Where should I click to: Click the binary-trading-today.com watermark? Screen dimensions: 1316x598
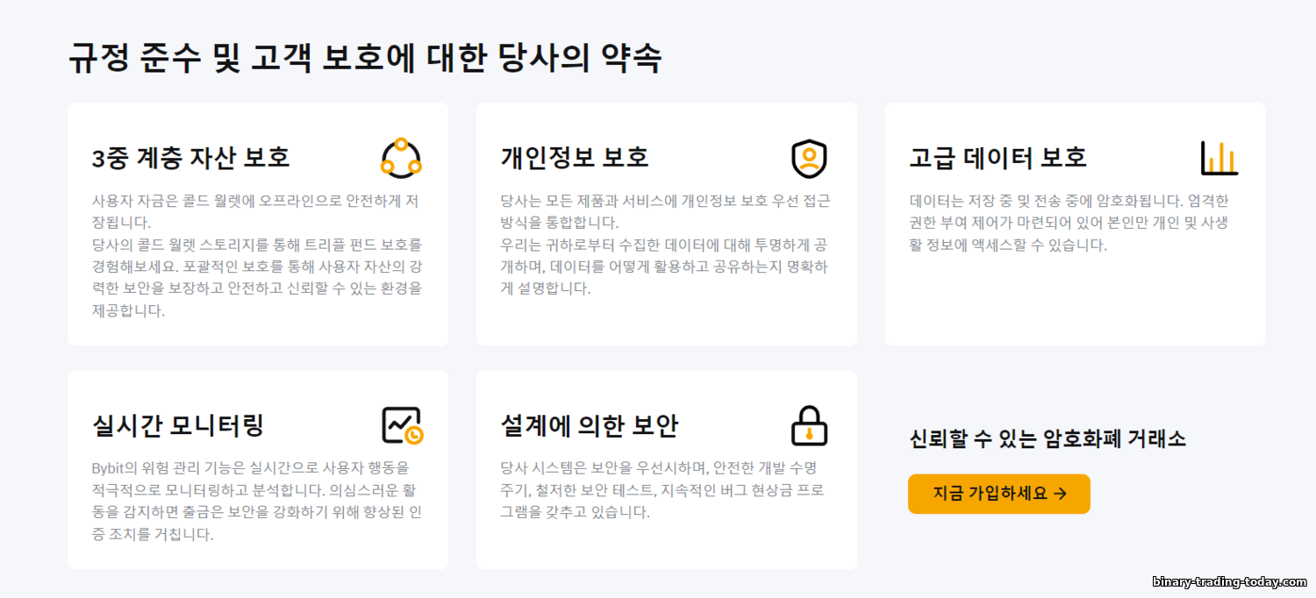pyautogui.click(x=1228, y=582)
